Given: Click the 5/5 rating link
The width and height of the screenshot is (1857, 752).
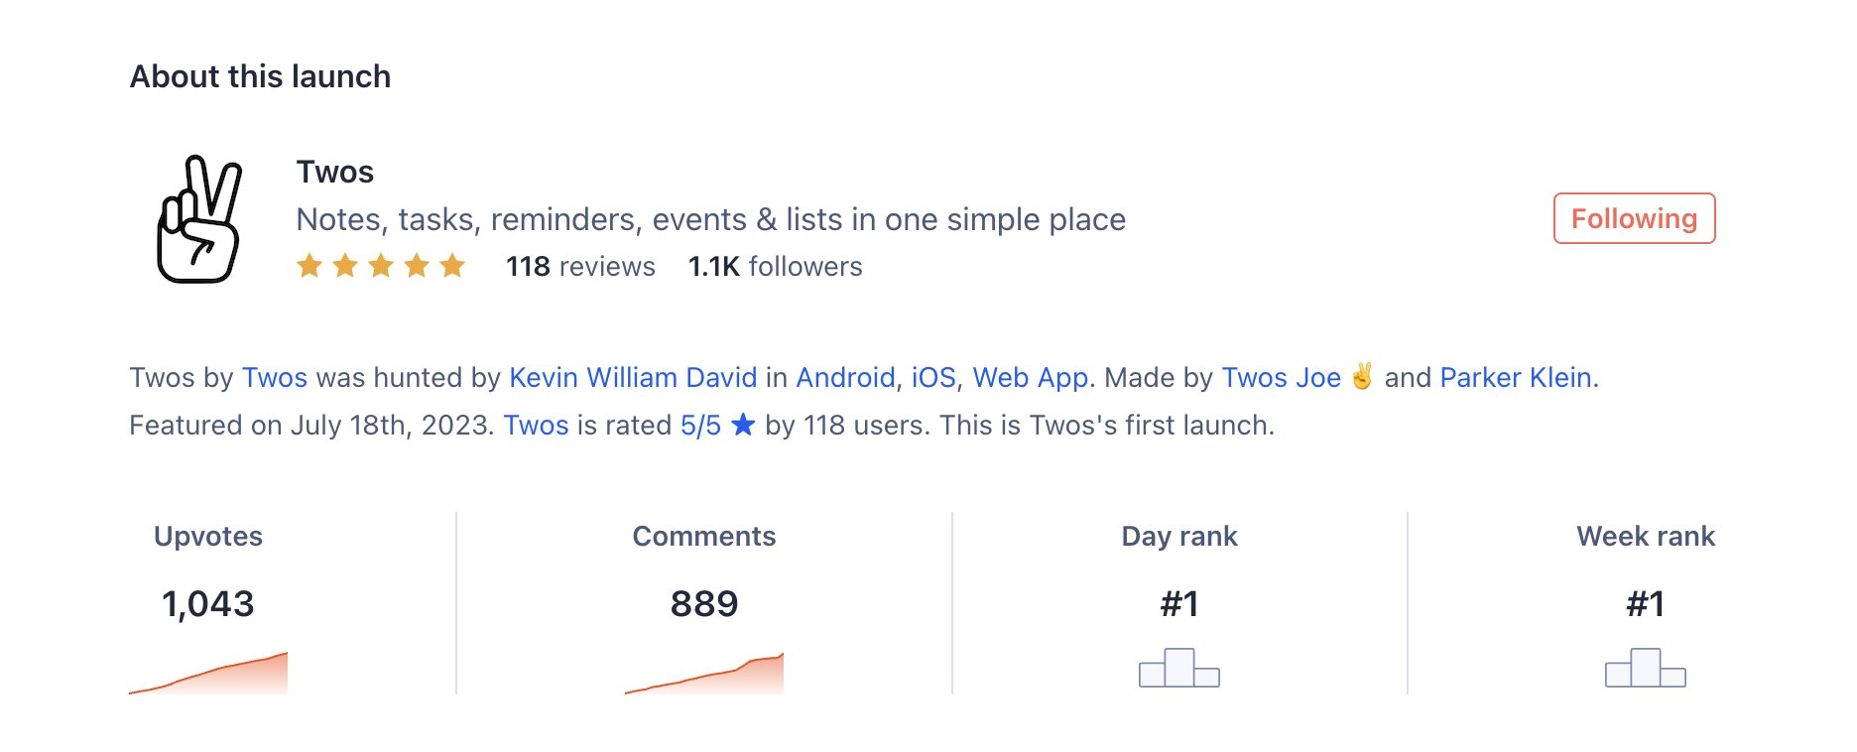Looking at the screenshot, I should [700, 425].
